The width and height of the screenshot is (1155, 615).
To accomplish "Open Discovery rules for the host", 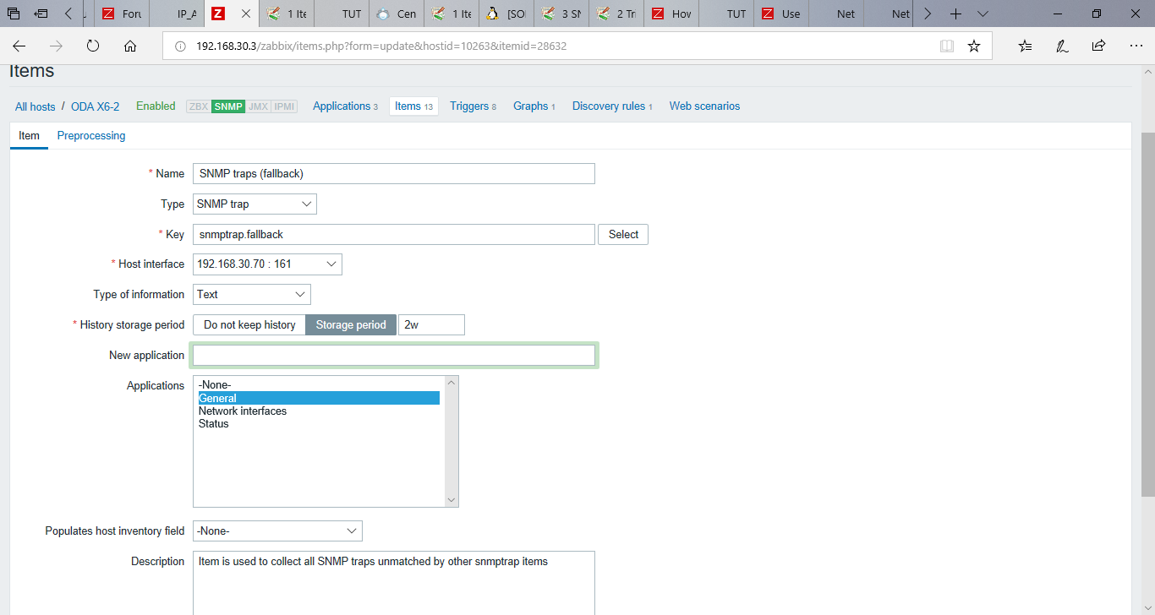I will [x=612, y=106].
